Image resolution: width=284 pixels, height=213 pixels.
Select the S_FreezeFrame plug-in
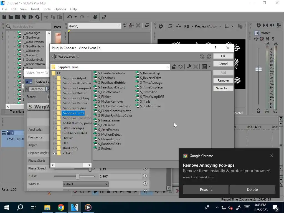[x=109, y=120]
